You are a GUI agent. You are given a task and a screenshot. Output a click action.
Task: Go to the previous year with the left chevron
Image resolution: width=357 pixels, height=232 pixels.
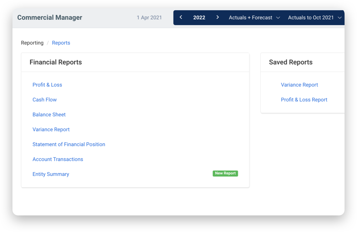181,17
